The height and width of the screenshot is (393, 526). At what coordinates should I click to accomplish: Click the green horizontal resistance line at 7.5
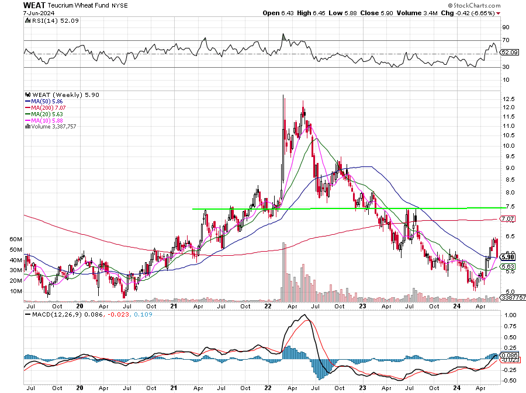(x=351, y=208)
